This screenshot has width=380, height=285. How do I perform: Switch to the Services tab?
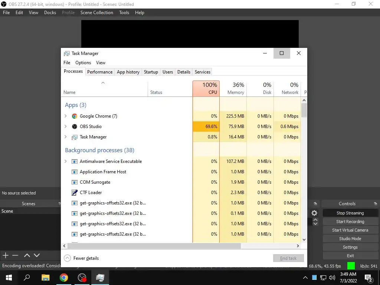(x=203, y=72)
